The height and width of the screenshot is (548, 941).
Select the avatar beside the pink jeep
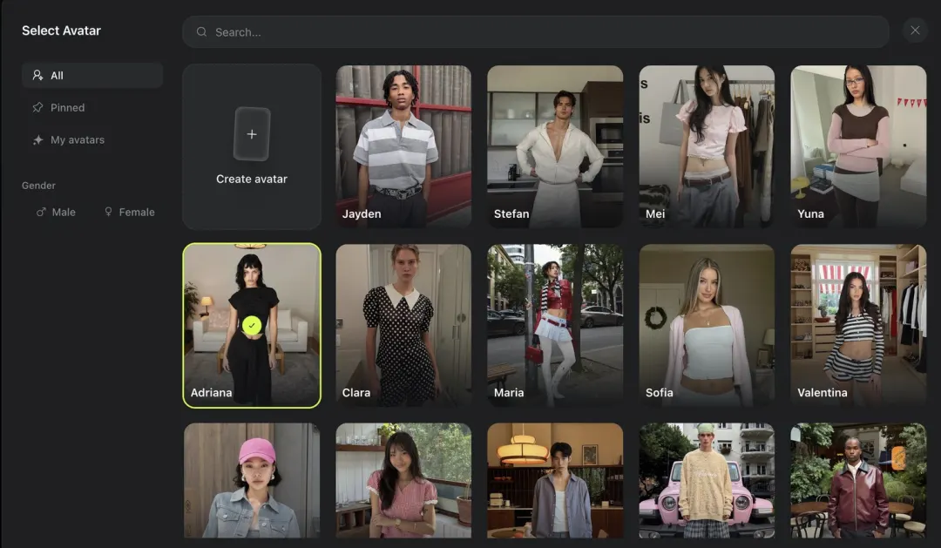(707, 480)
